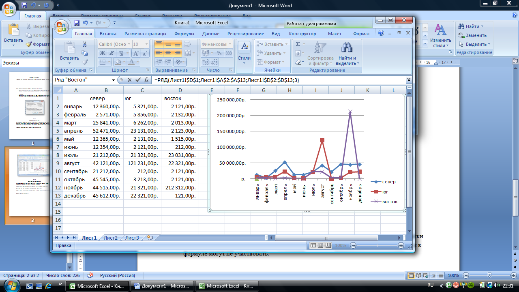Open Конструктор chart tools tab

302,34
